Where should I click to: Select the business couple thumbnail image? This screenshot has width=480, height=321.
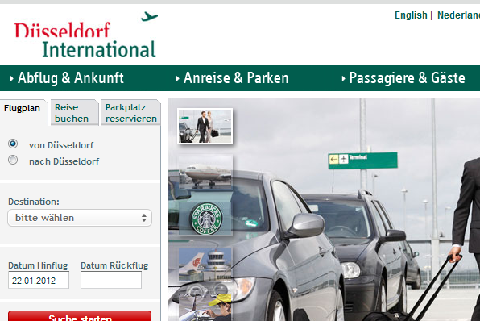coord(205,126)
